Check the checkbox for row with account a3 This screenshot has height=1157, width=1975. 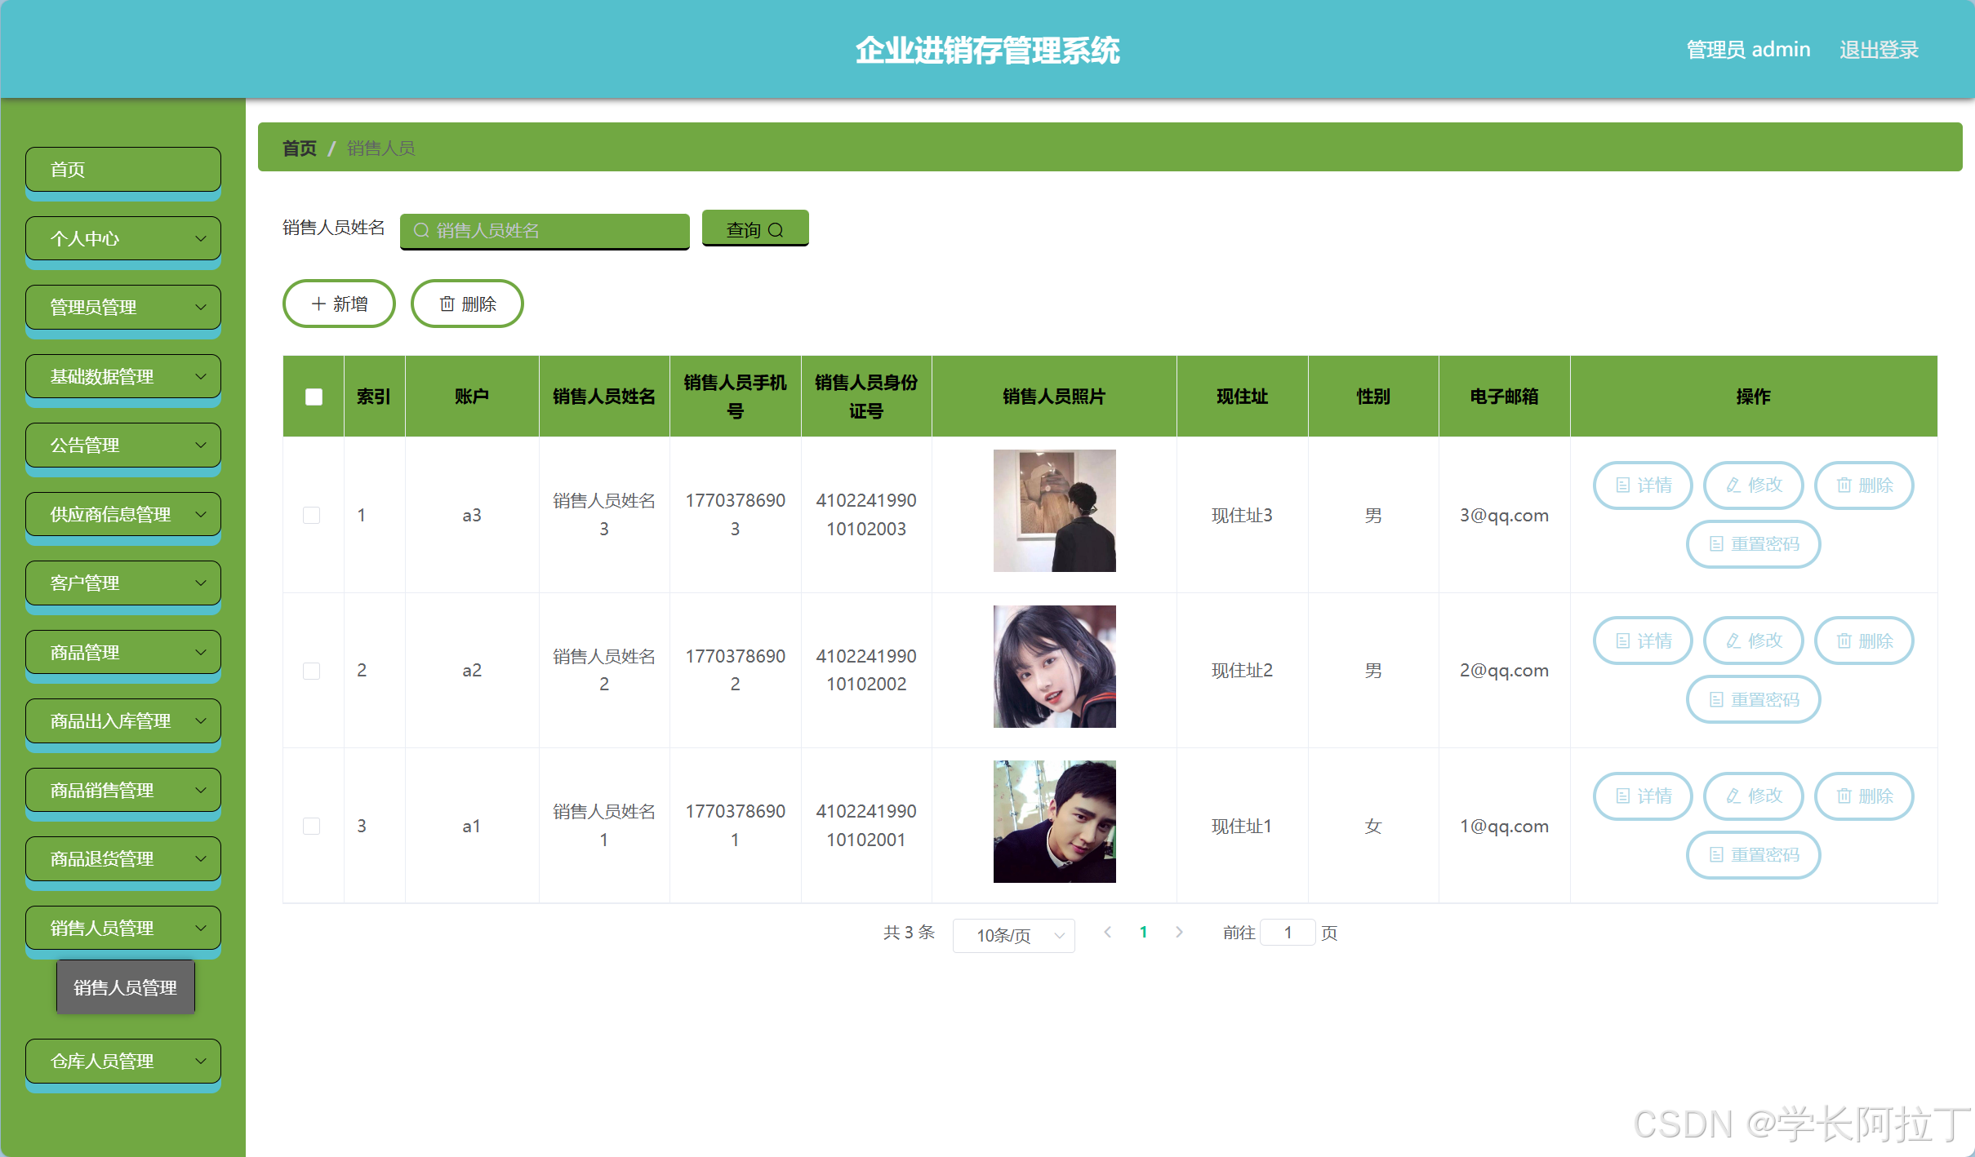tap(312, 515)
